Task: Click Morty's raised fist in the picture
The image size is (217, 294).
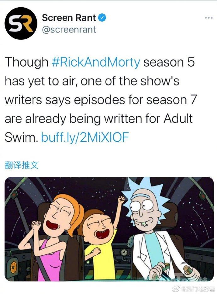Action: pyautogui.click(x=121, y=200)
